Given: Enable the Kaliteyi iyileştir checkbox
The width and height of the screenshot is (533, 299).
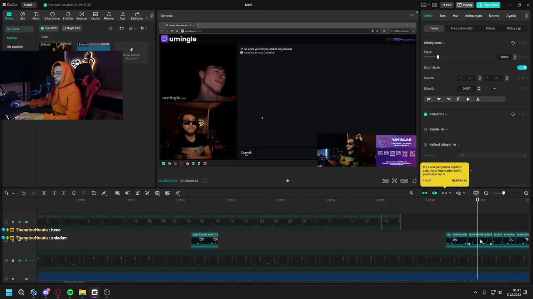Looking at the screenshot, I should (426, 145).
